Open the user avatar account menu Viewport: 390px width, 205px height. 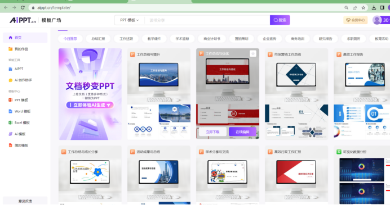(x=377, y=20)
